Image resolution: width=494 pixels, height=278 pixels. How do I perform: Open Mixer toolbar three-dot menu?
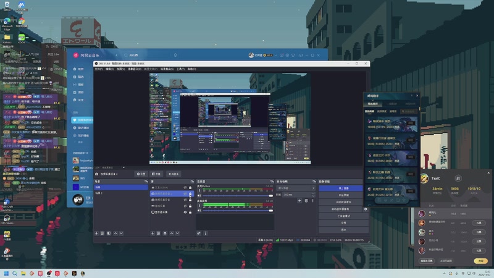(206, 234)
